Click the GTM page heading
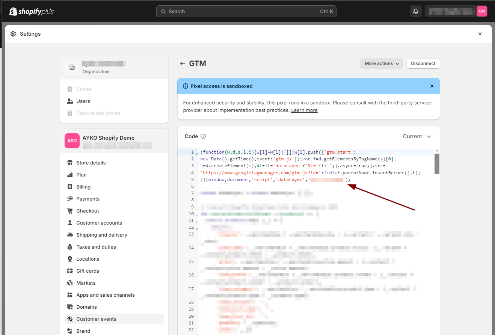Image resolution: width=495 pixels, height=335 pixels. point(198,63)
